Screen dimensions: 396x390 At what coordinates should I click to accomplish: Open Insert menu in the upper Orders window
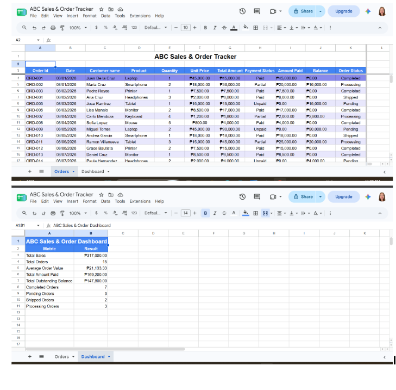pyautogui.click(x=72, y=16)
